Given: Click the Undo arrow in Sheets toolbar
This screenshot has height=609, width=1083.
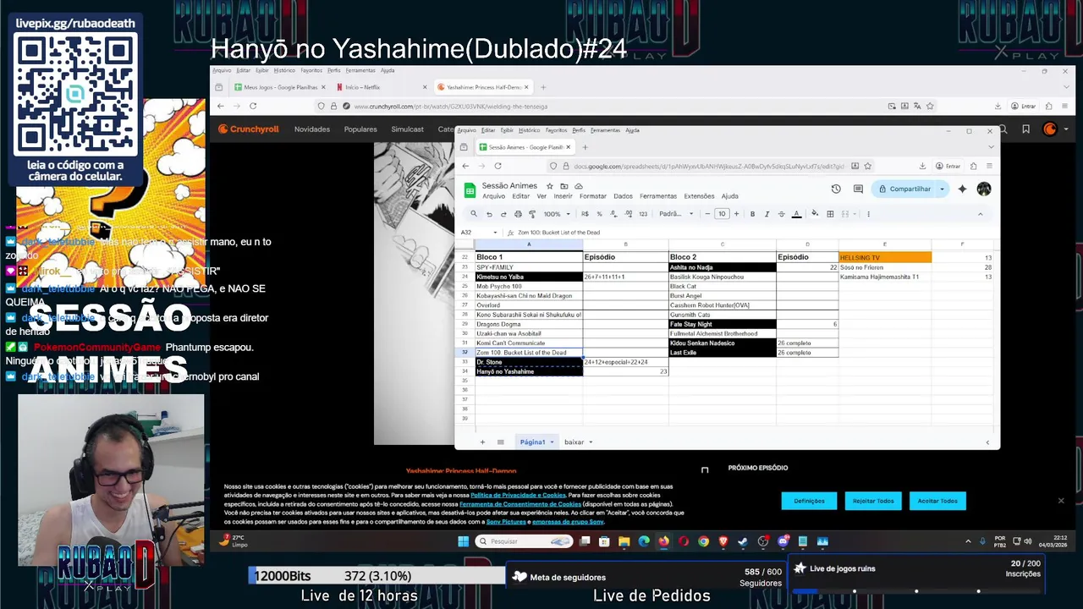Looking at the screenshot, I should coord(489,214).
